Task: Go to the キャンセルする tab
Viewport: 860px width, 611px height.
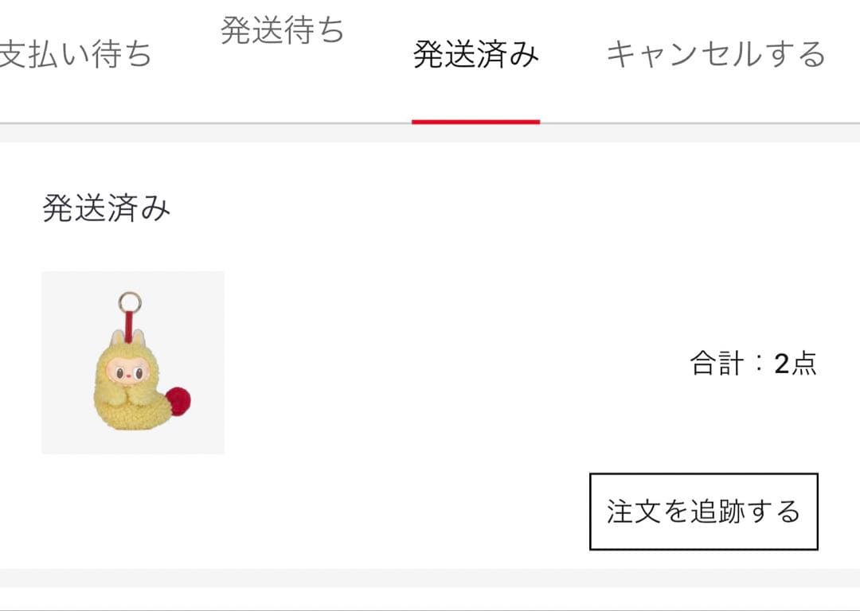Action: pos(716,54)
